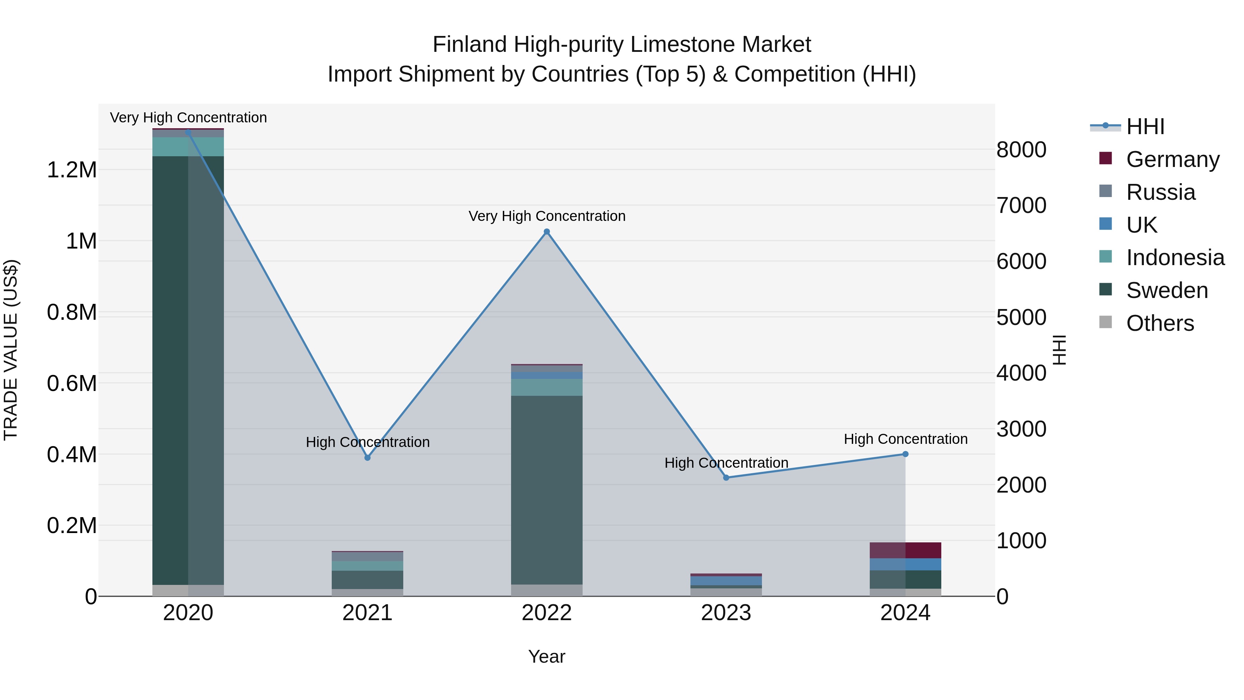Screen dimensions: 1244x700
Task: Click the 2021 x-axis label
Action: click(368, 613)
